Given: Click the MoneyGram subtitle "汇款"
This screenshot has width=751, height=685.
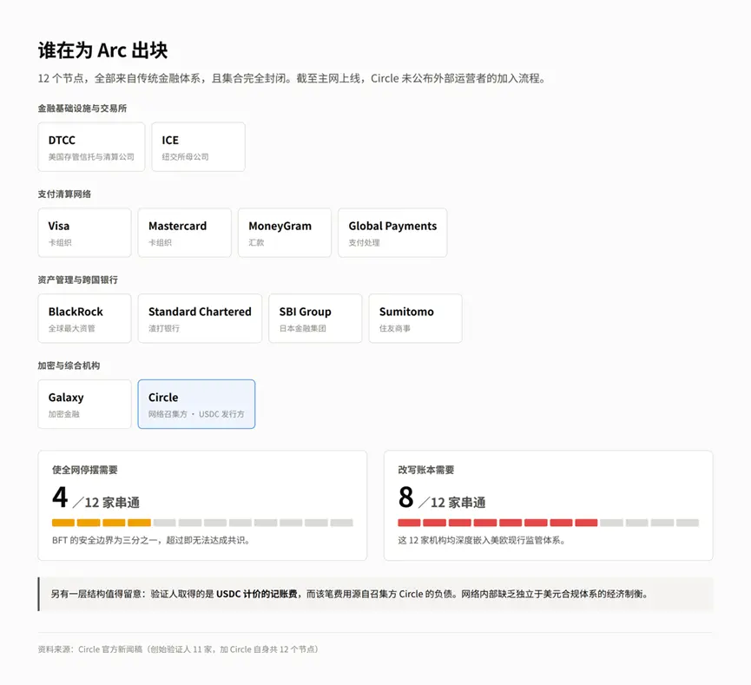Looking at the screenshot, I should [256, 243].
